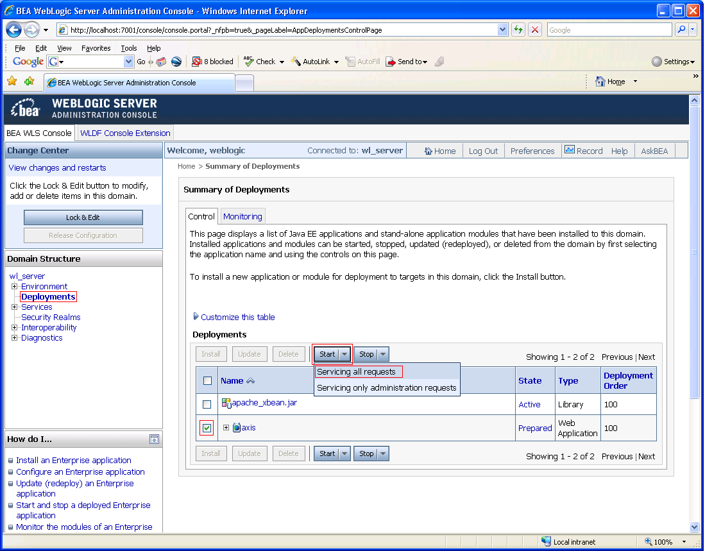Open the WLDF Console Extension tab

pyautogui.click(x=126, y=133)
